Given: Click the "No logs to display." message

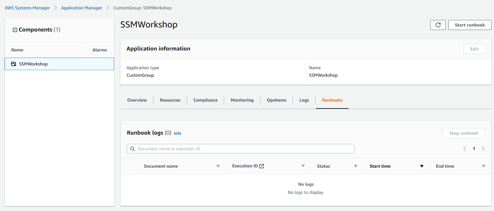Looking at the screenshot, I should [x=306, y=192].
